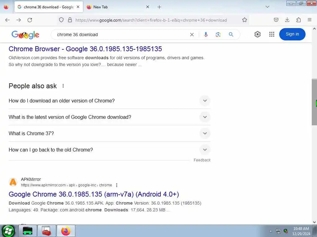Click the Firefox taskbar button
Screen dimensions: 317x237
point(66,231)
